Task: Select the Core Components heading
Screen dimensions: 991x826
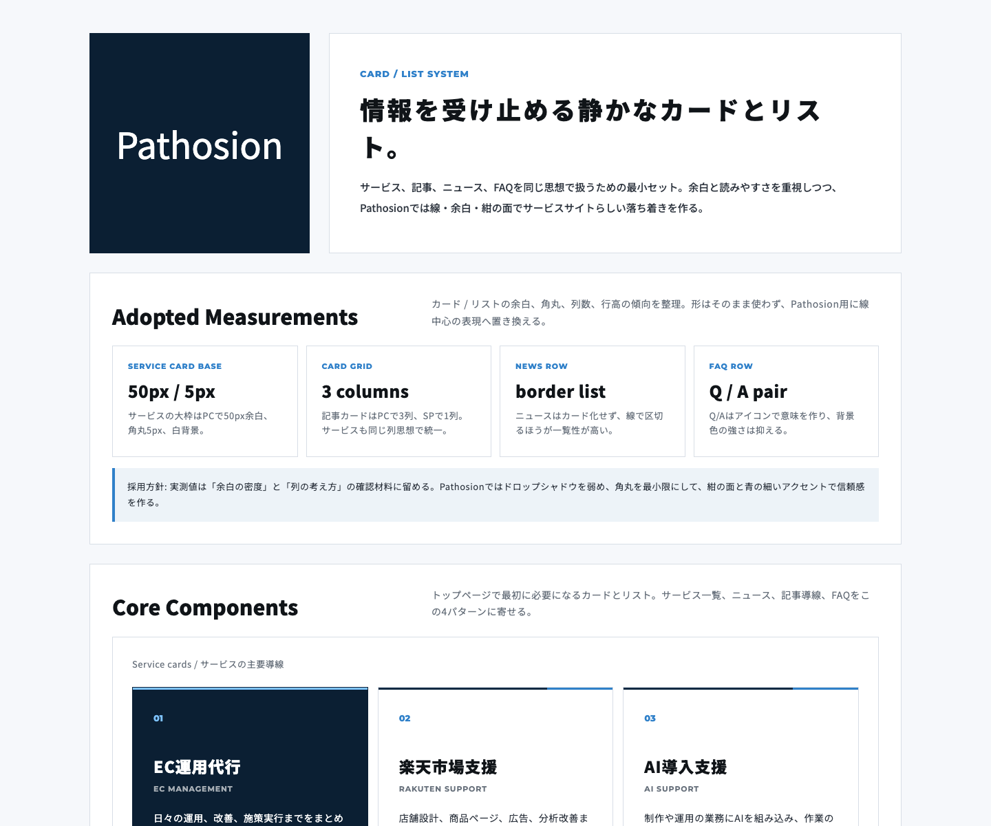Action: 205,608
